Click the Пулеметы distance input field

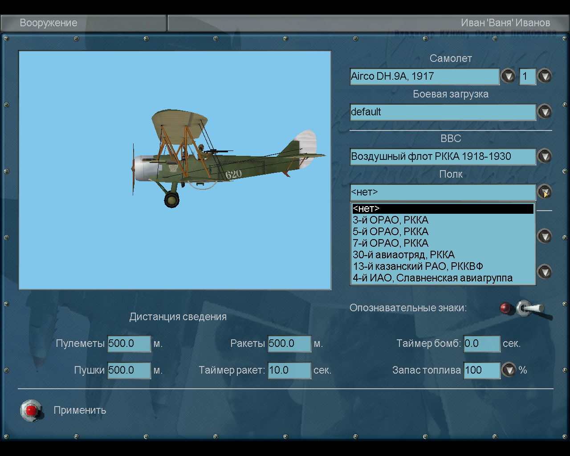pyautogui.click(x=129, y=343)
